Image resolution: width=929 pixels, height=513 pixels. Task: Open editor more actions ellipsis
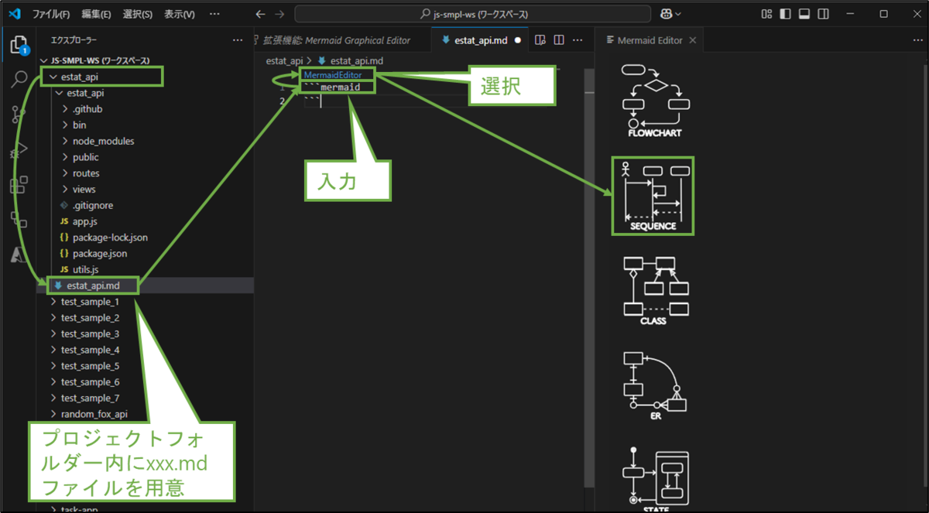tap(578, 40)
